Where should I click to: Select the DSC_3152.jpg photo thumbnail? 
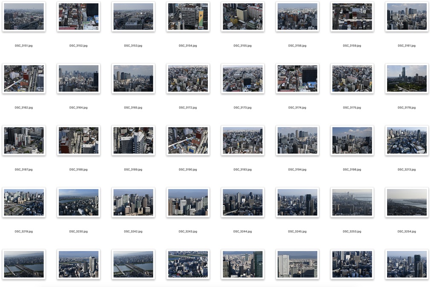tap(79, 17)
